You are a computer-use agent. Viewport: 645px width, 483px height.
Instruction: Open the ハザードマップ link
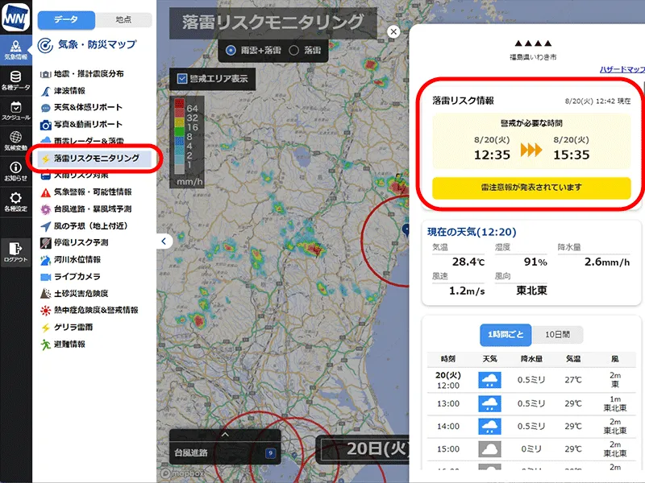coord(622,70)
